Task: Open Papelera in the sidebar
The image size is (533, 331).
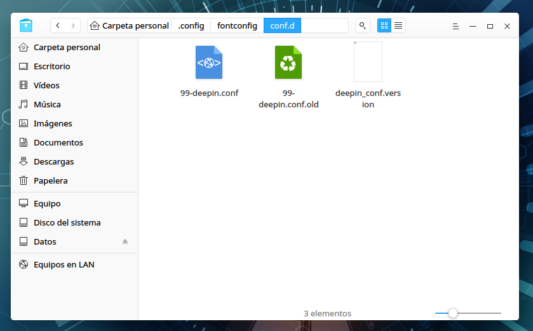Action: 50,180
